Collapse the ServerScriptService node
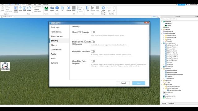The height and width of the screenshot is (111, 198). click(x=161, y=43)
